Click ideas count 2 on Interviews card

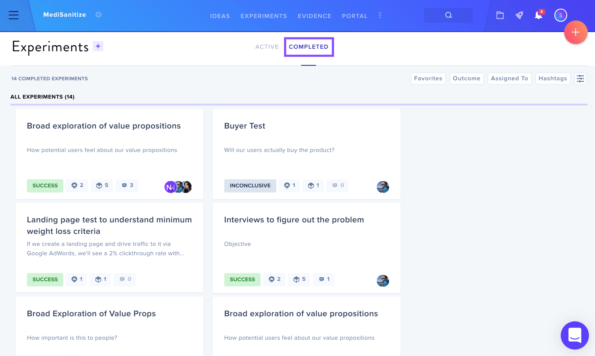pyautogui.click(x=274, y=279)
